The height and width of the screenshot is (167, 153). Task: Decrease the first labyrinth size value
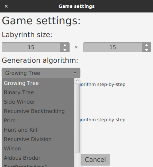pyautogui.click(x=65, y=50)
